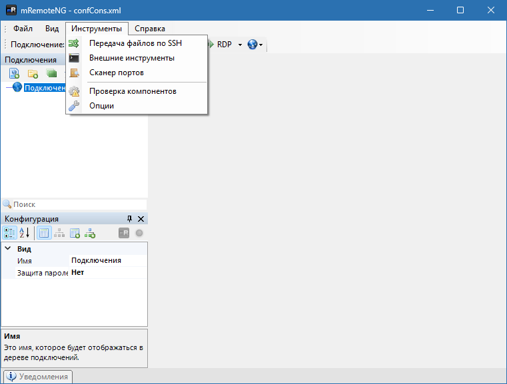Open Опции settings entry

(137, 106)
